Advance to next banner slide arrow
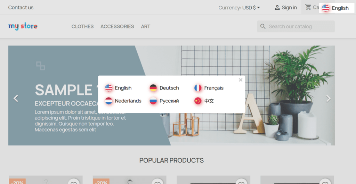 (x=328, y=99)
